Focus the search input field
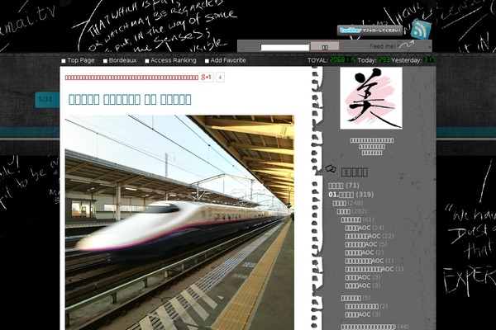Screen dimensions: 496x330 pos(284,47)
